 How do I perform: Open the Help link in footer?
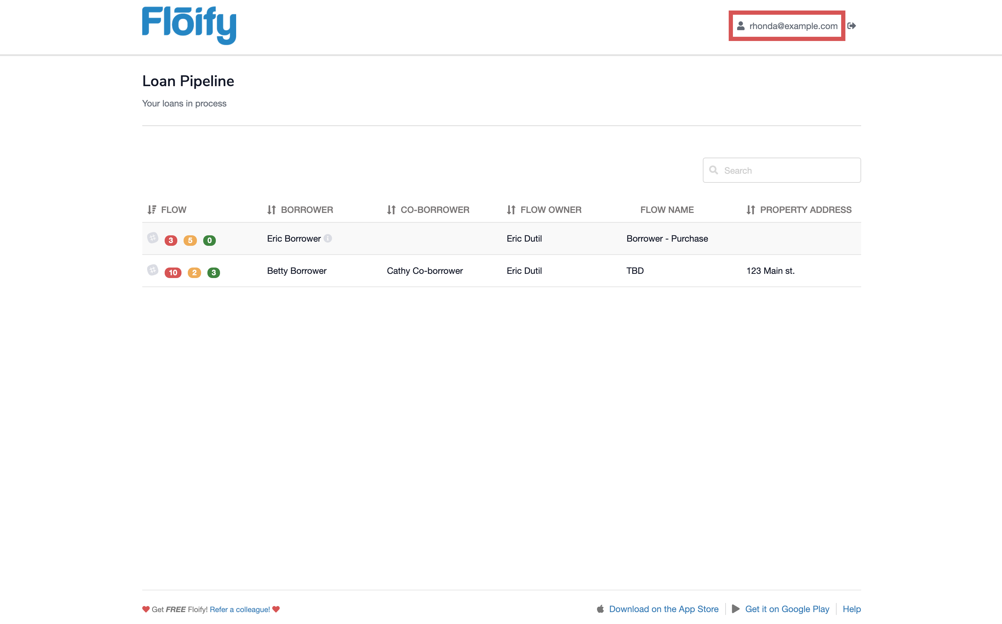851,609
